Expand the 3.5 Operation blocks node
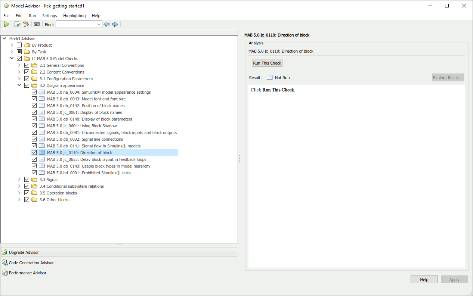This screenshot has height=296, width=473. tap(19, 193)
